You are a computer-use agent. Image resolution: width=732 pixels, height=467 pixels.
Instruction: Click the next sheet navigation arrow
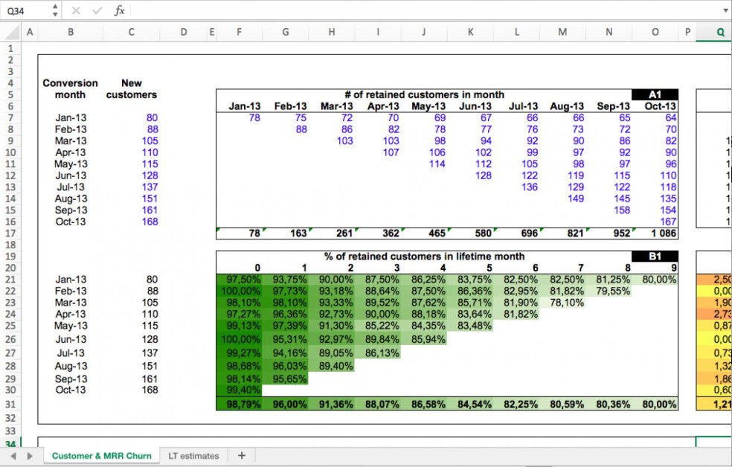tap(29, 455)
